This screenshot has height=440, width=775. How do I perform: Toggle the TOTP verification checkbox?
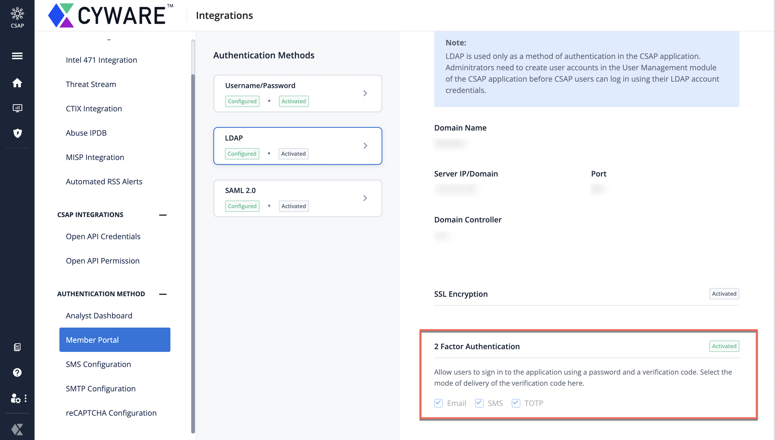coord(516,403)
